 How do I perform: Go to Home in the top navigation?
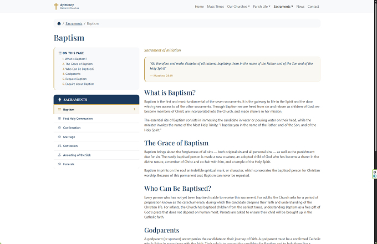pos(200,7)
